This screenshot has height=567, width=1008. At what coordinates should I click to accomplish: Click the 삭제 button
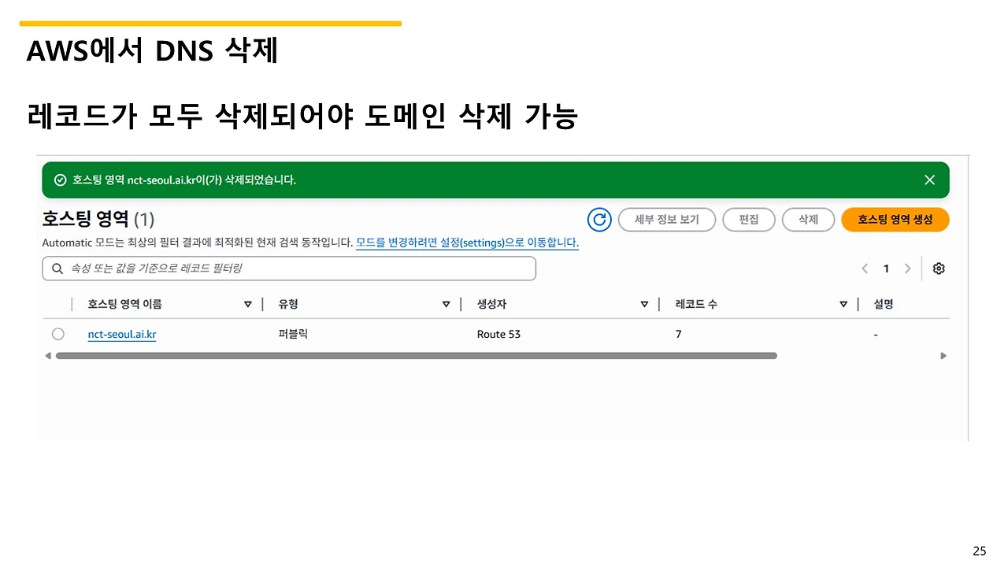808,220
